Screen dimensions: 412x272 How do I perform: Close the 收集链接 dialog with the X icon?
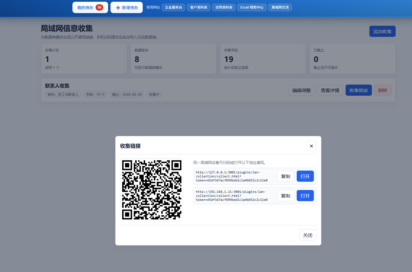point(312,146)
